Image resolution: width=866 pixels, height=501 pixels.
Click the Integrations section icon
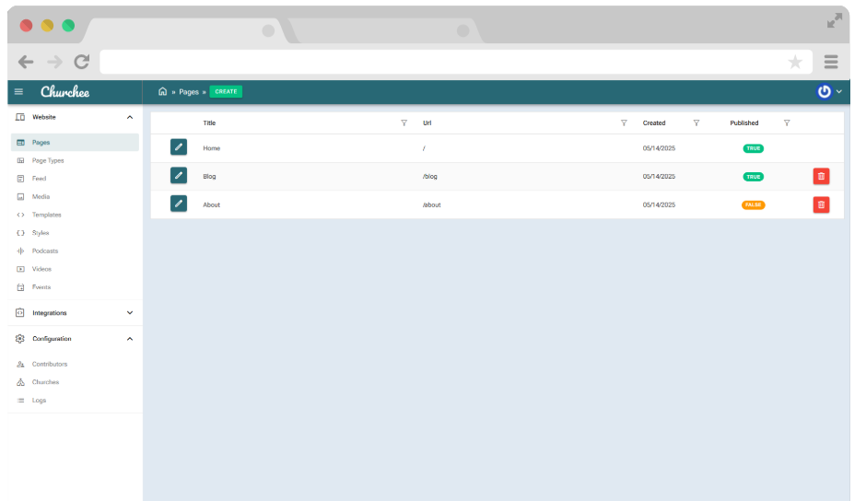point(20,312)
